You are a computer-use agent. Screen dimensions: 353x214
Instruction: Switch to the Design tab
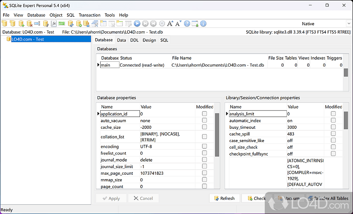tap(149, 40)
